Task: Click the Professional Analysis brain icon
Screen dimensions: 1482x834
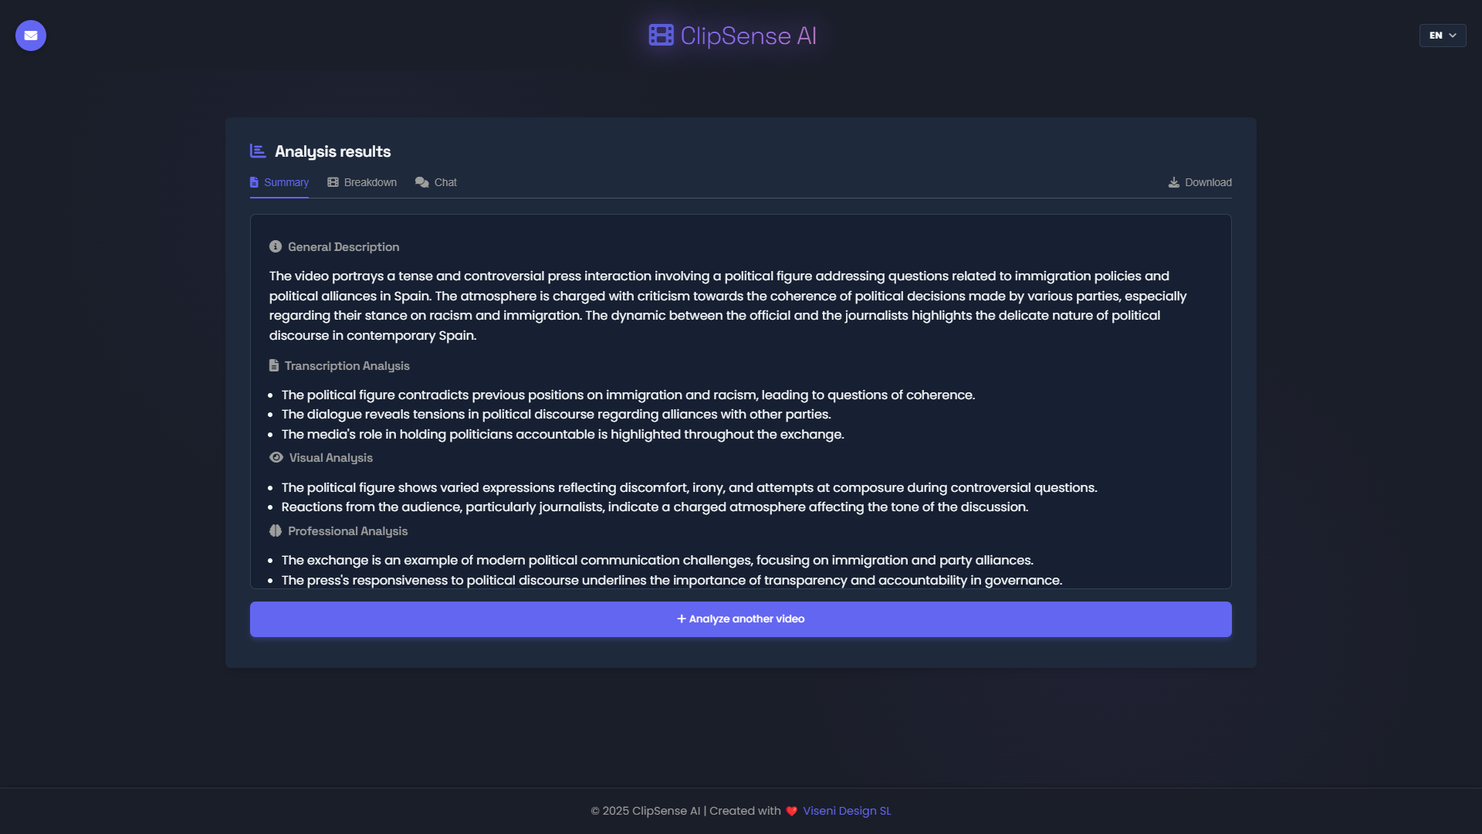Action: click(x=276, y=531)
